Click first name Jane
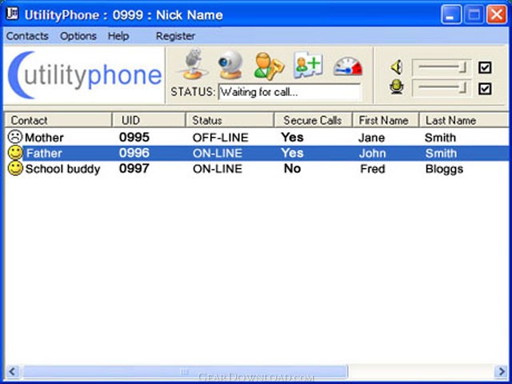The image size is (512, 384). (x=371, y=138)
